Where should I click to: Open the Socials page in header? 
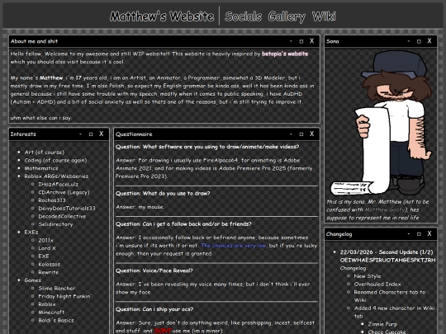click(243, 16)
